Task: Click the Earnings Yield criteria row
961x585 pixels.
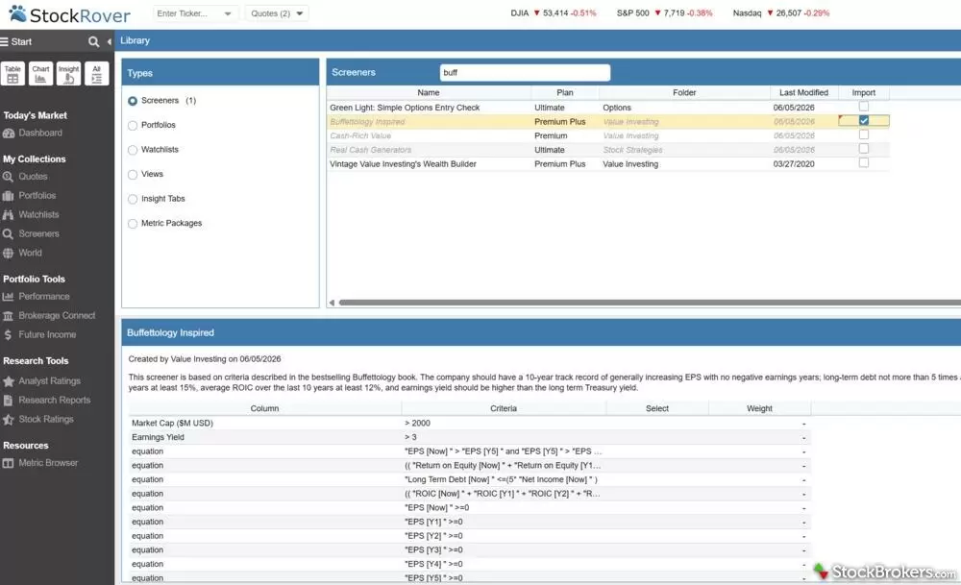Action: (470, 437)
